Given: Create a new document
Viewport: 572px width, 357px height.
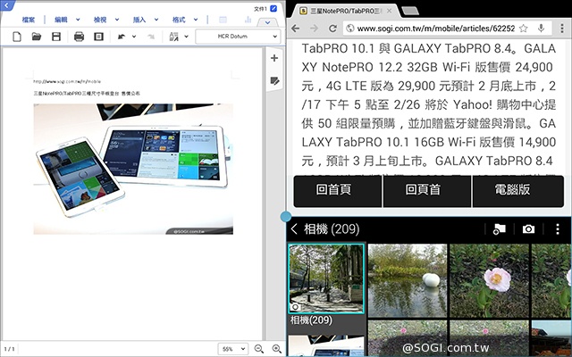Looking at the screenshot, I should (17, 37).
